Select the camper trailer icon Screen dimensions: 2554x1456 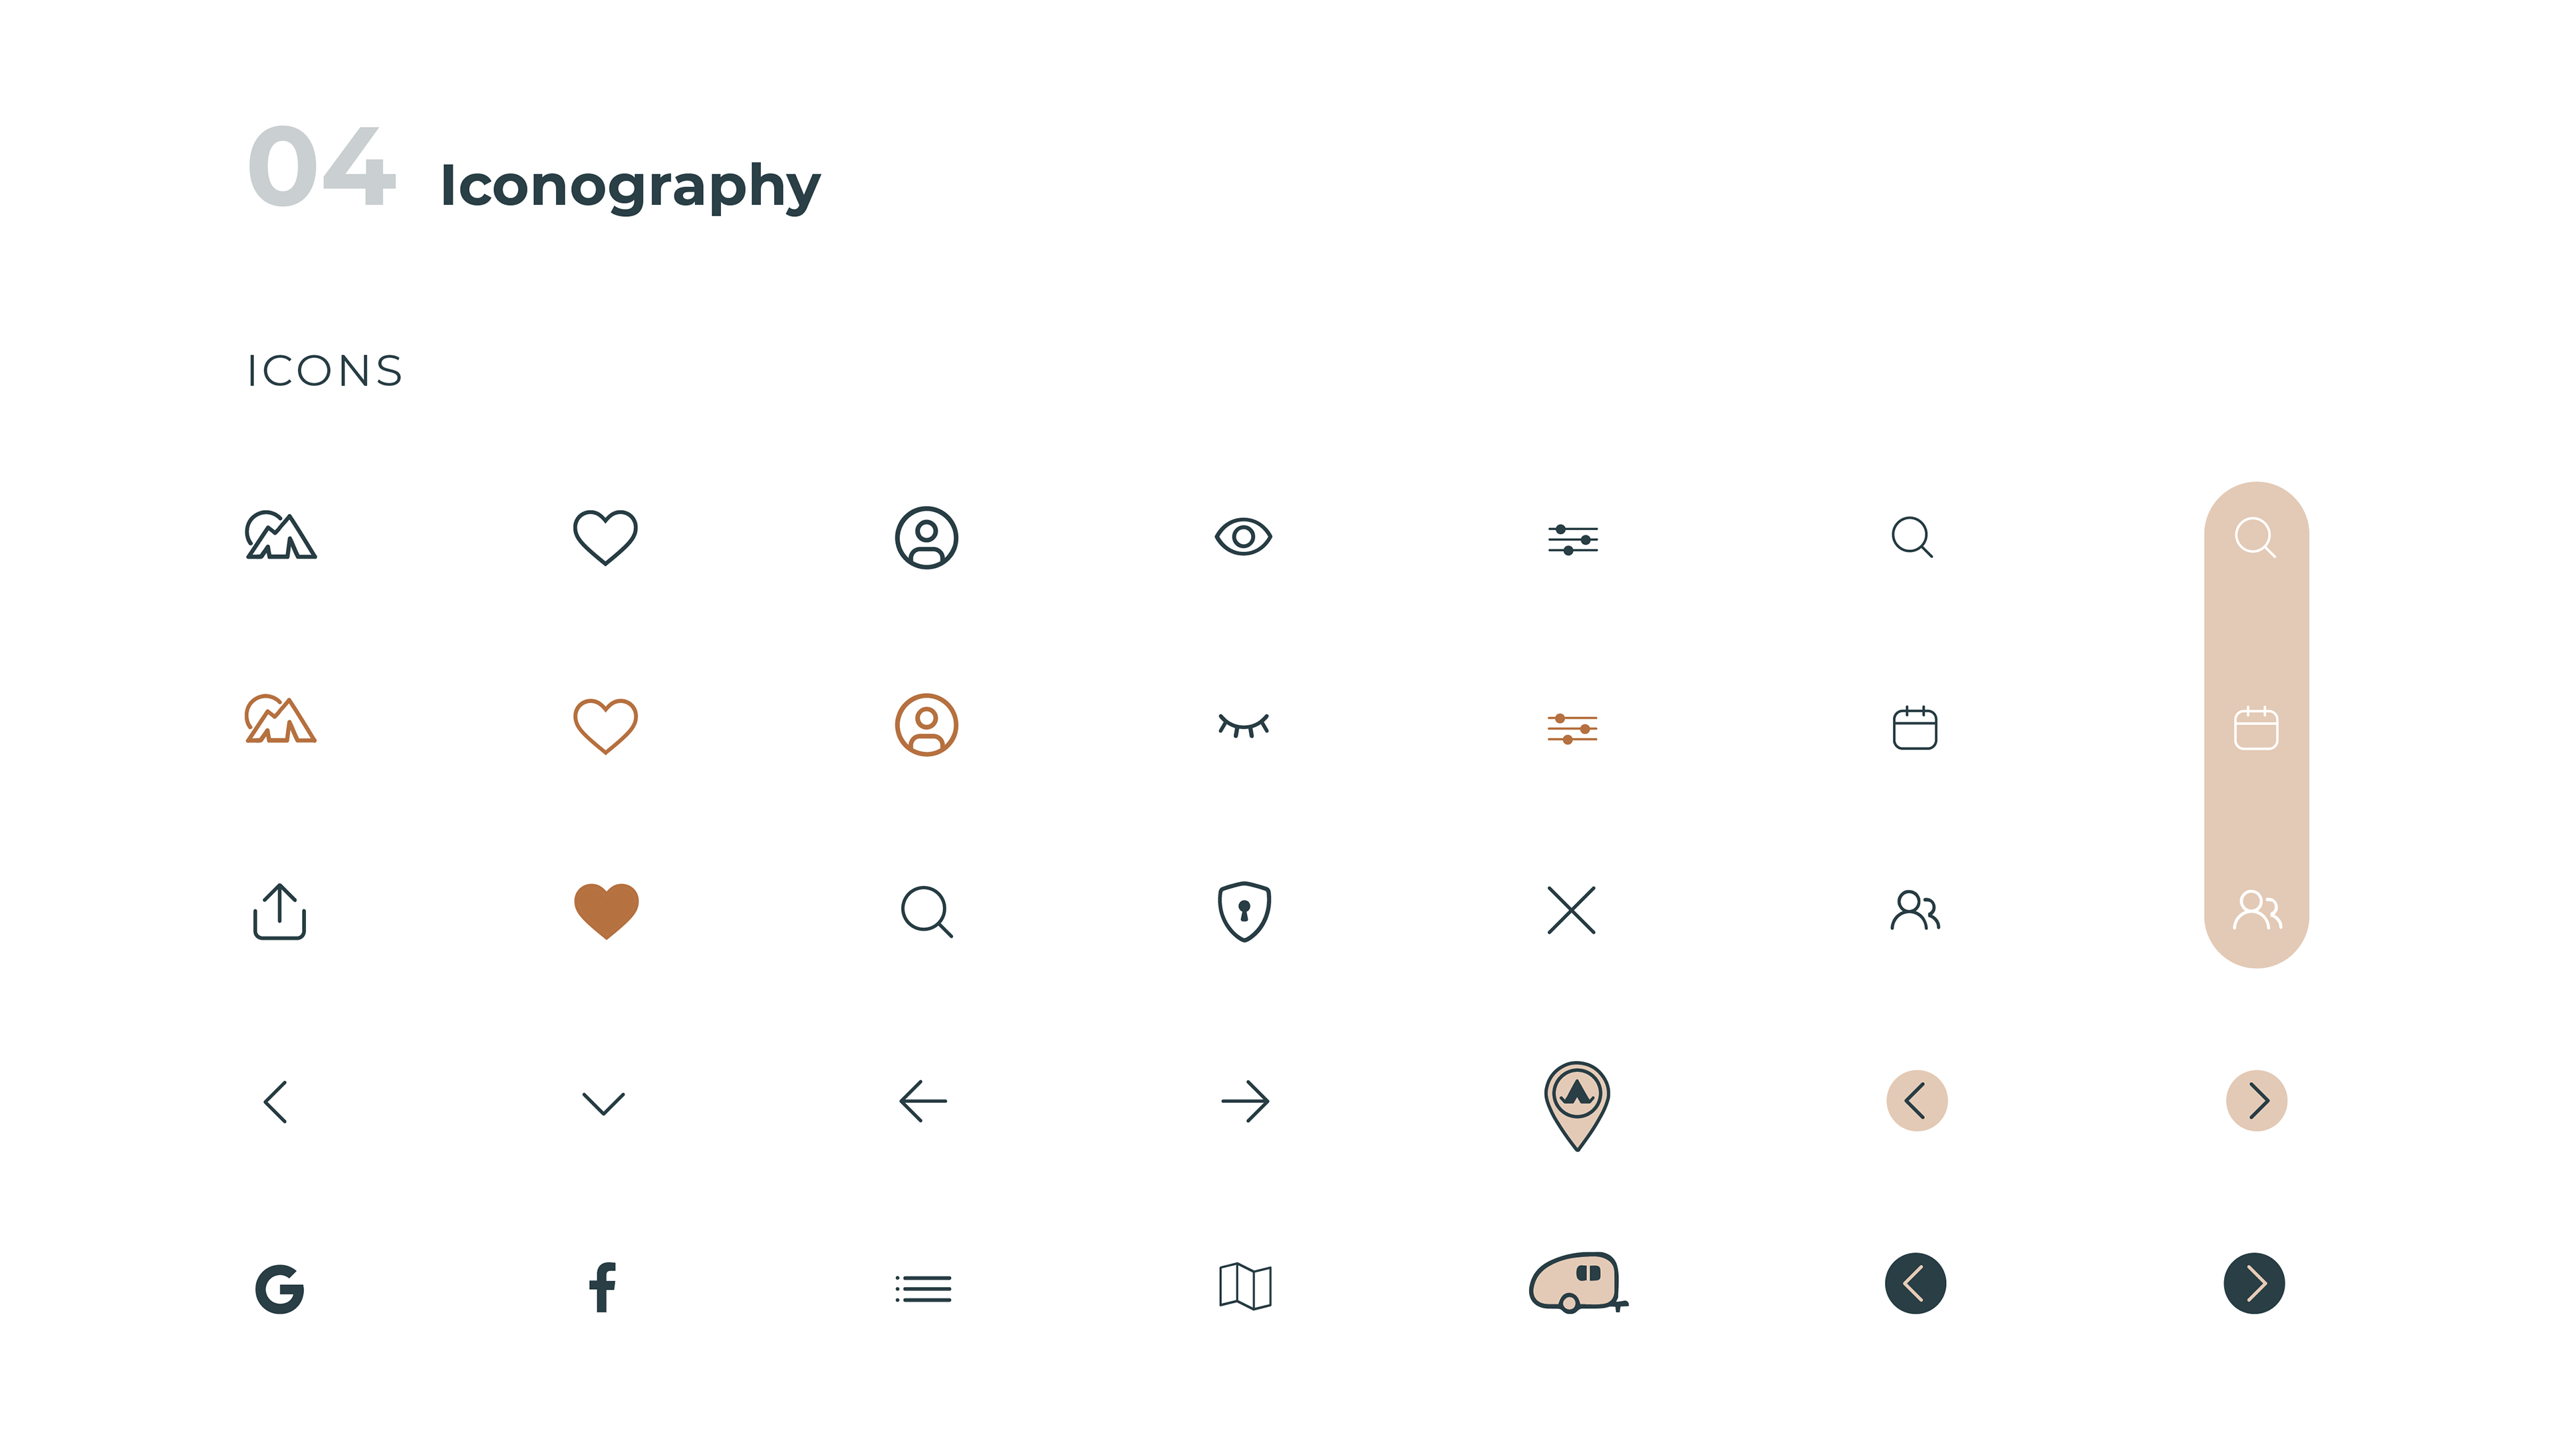[1578, 1282]
